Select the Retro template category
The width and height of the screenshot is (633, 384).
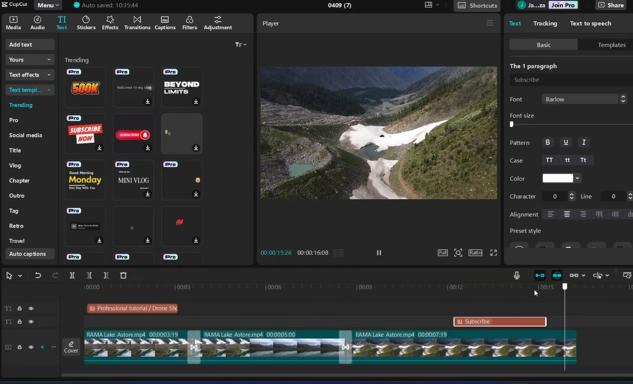tap(16, 226)
